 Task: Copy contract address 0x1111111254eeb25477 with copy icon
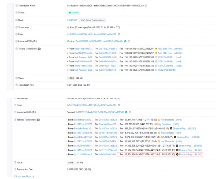click(x=130, y=112)
